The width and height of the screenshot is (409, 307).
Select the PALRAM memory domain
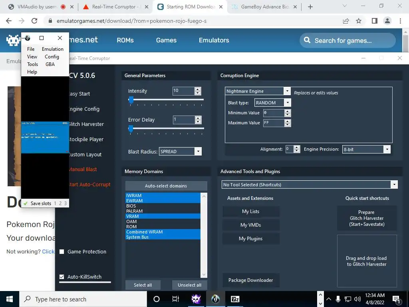coord(163,211)
